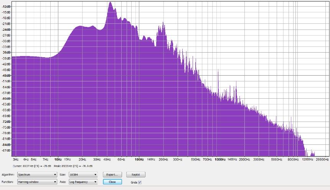330x190 pixels.
Task: Change the Axis dropdown from Log frequency
Action: [x=83, y=182]
